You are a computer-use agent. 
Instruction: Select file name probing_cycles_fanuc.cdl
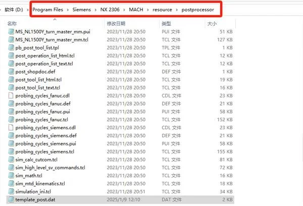pos(42,95)
